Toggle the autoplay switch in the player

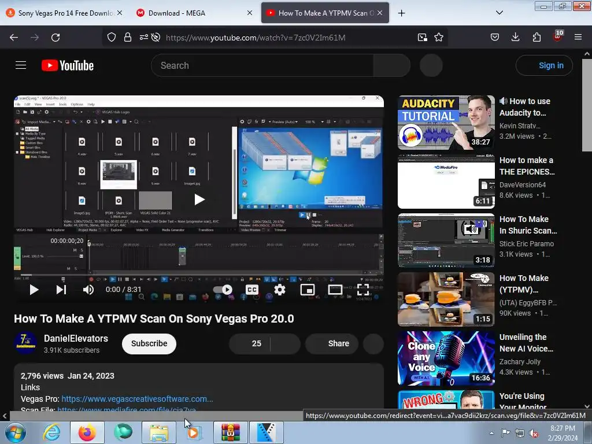pos(223,290)
